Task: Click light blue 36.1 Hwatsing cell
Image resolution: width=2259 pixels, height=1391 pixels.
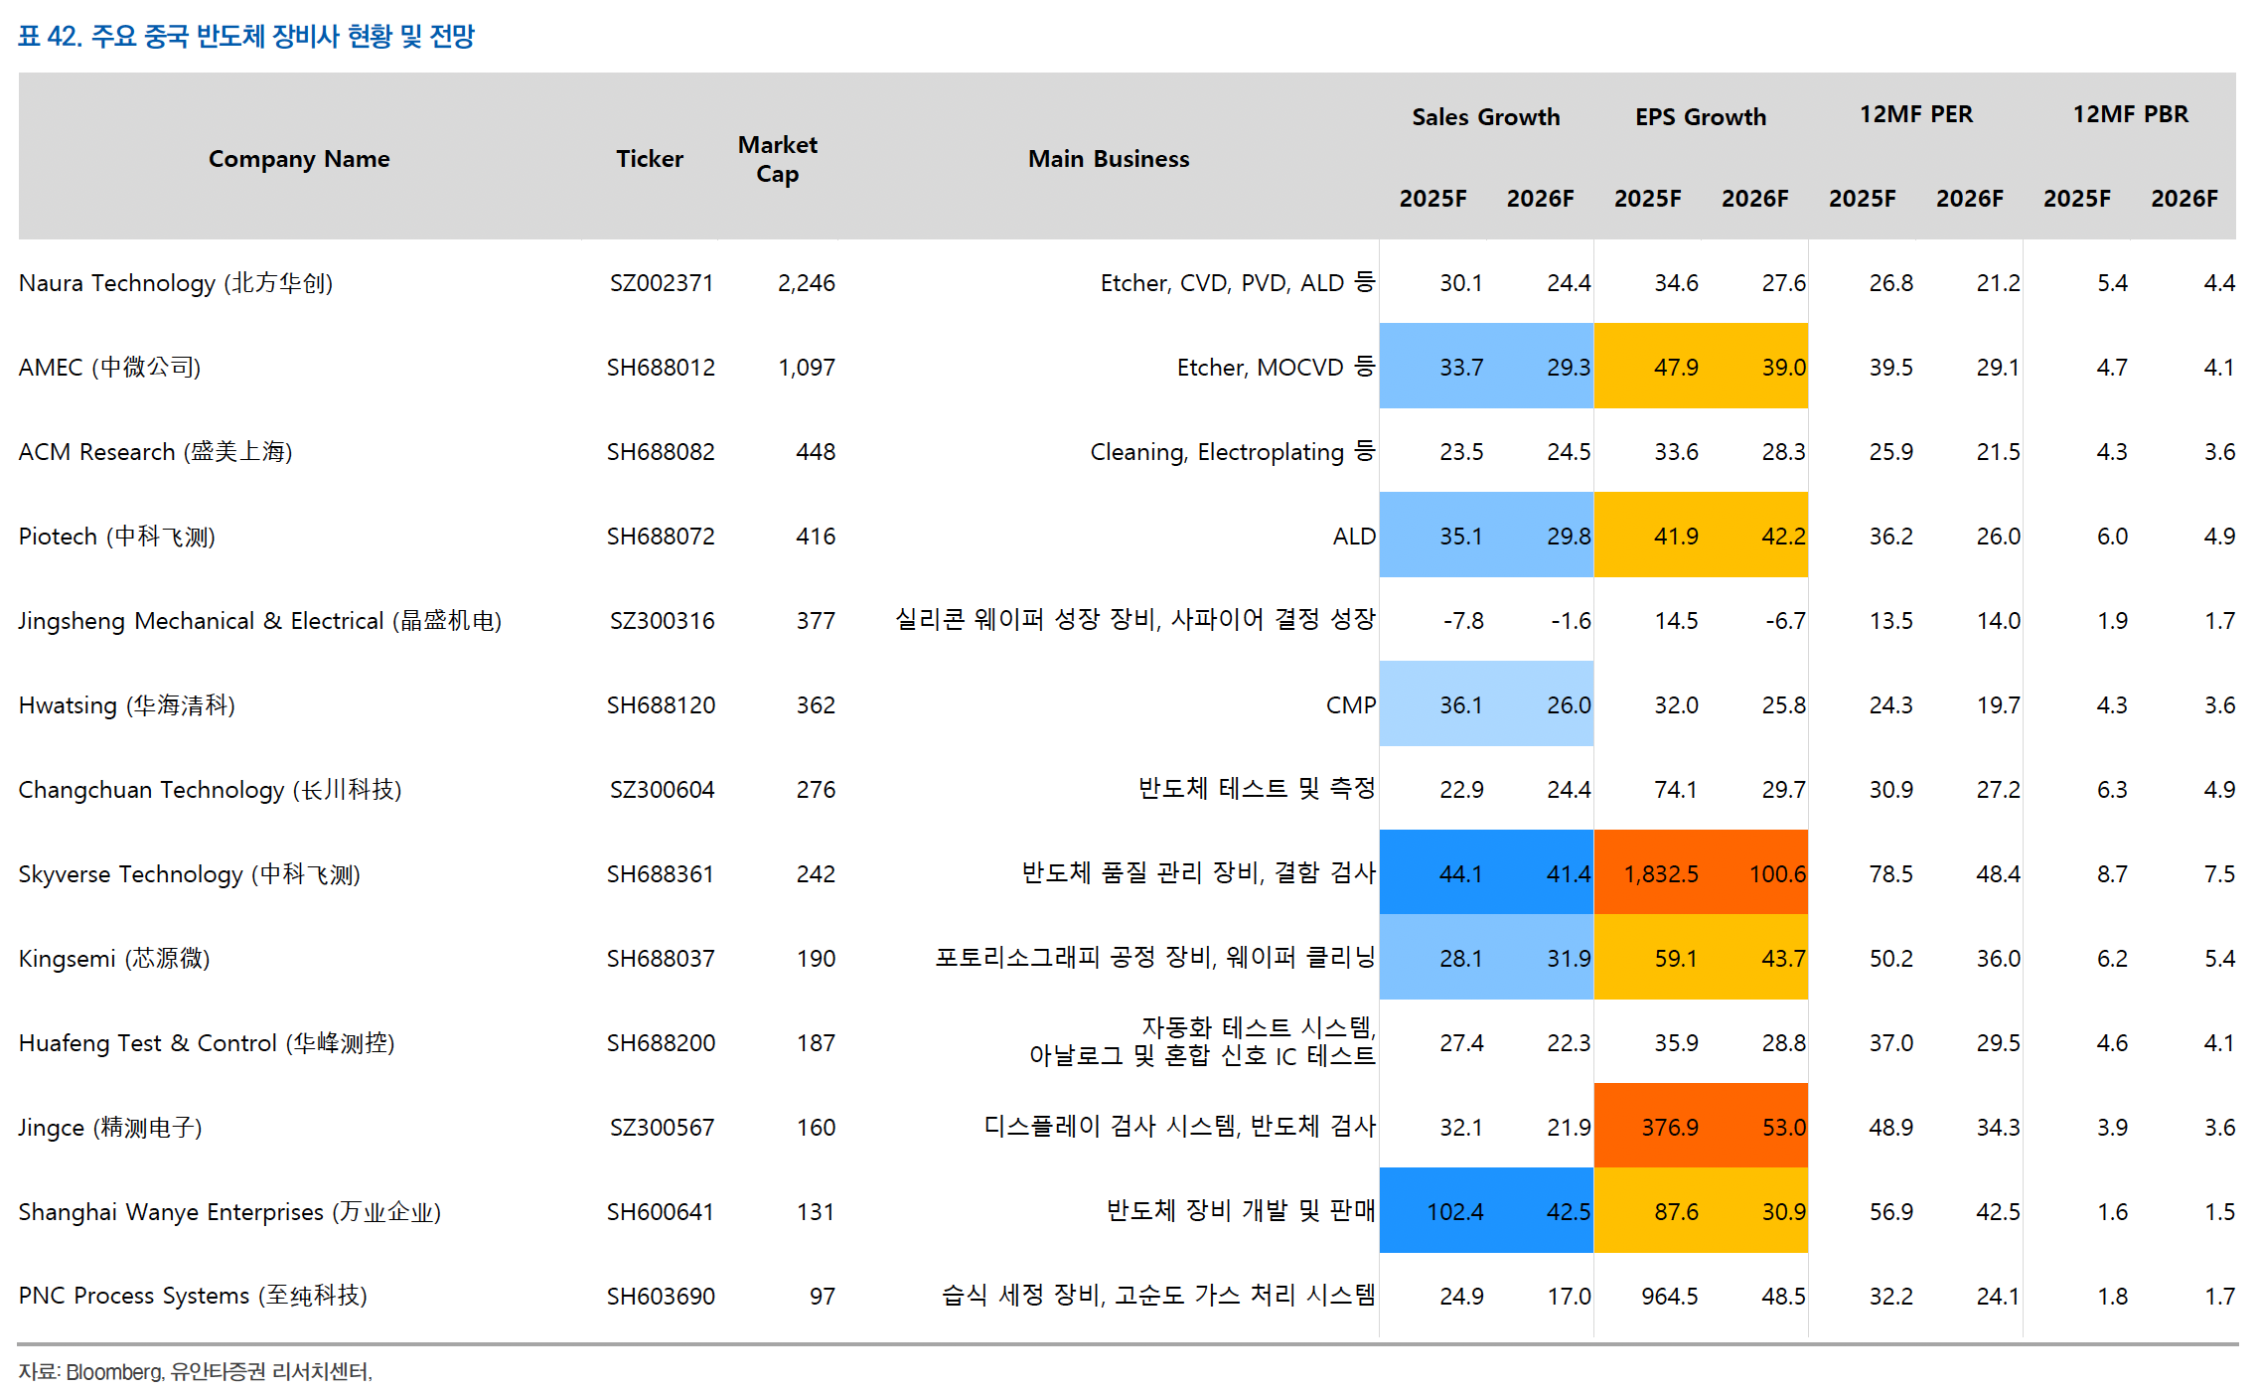Action: point(1460,705)
